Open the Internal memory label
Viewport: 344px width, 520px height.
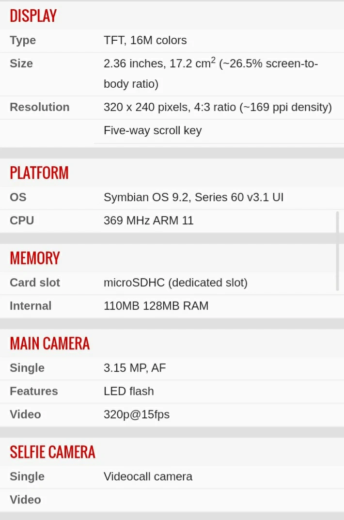click(31, 306)
